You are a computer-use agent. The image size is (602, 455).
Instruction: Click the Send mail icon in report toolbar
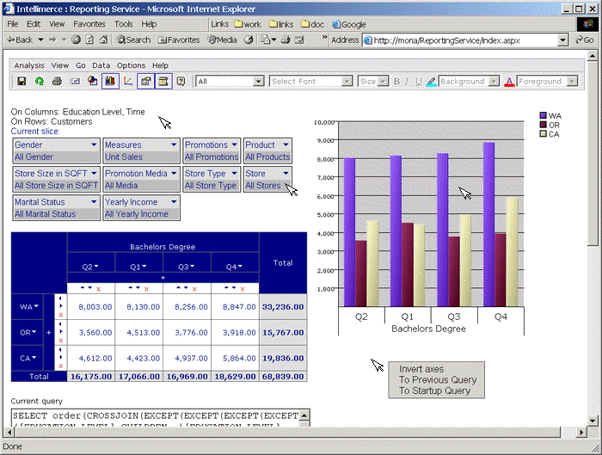(x=75, y=81)
